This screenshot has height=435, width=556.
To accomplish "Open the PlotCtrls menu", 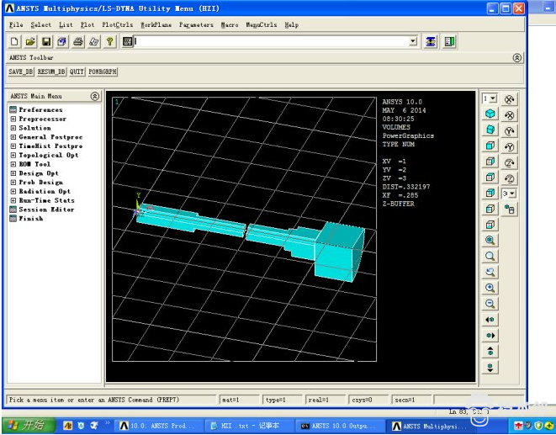I will (118, 25).
